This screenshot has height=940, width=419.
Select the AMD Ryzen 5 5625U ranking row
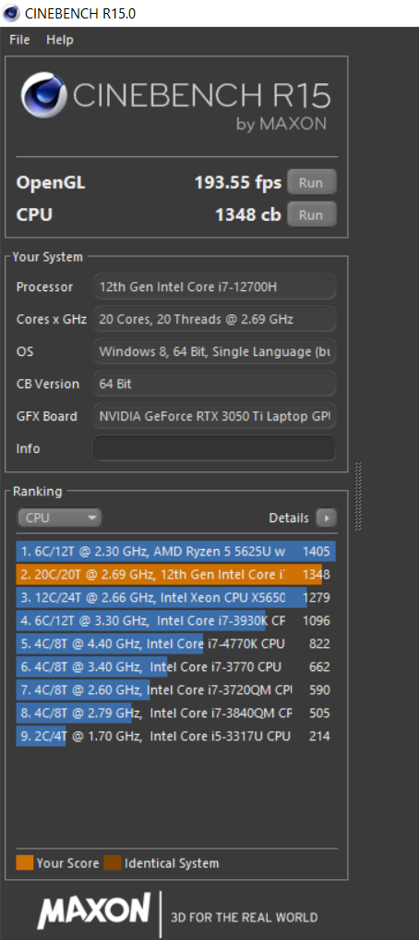[176, 551]
